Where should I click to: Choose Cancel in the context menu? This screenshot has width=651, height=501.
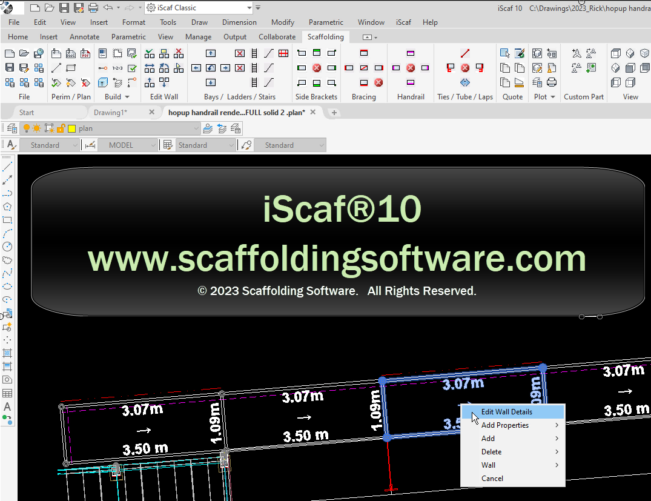tap(513, 478)
